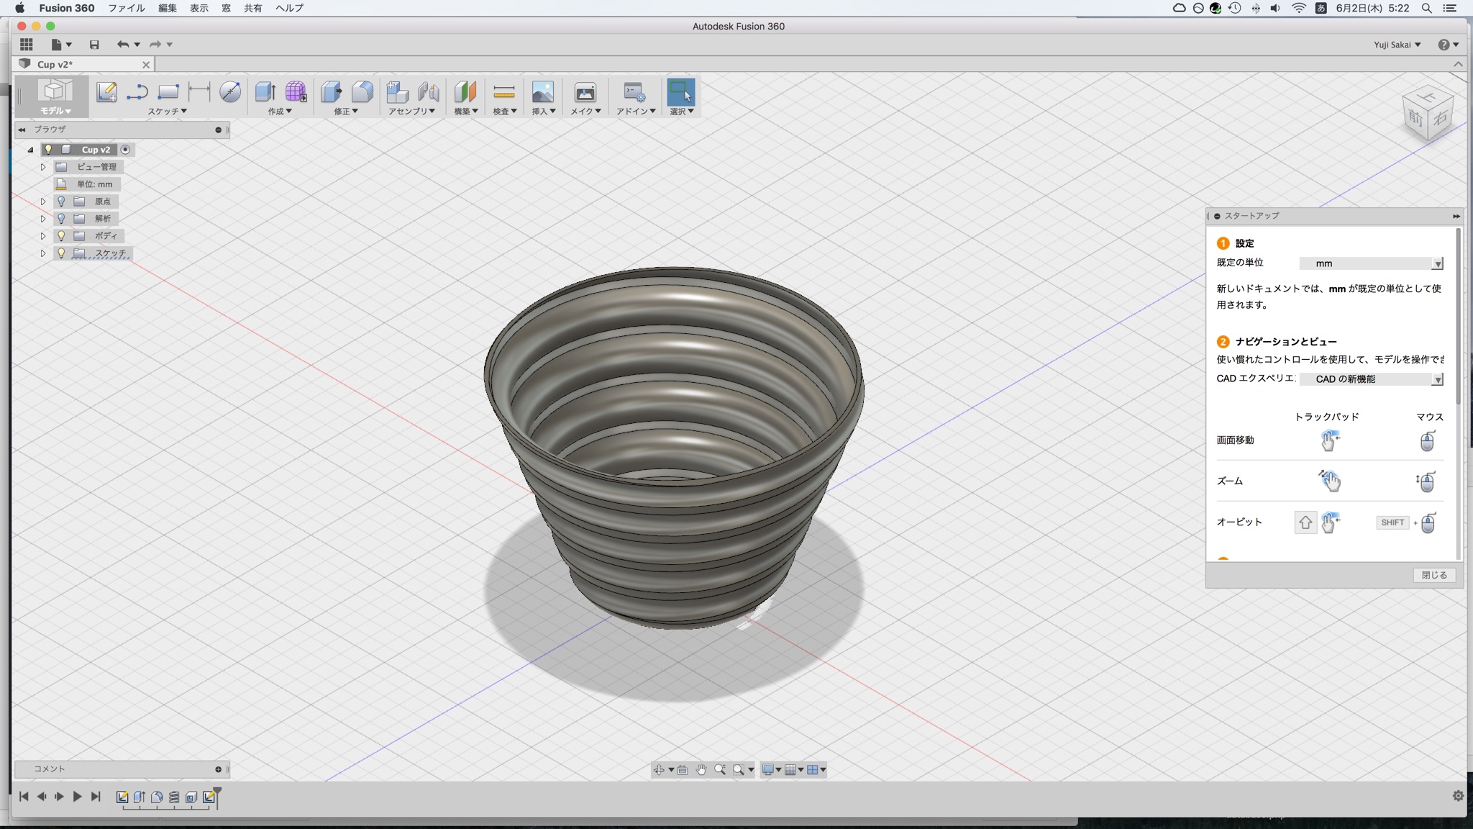Open the 作成 toolbar menu
This screenshot has width=1473, height=829.
click(280, 111)
